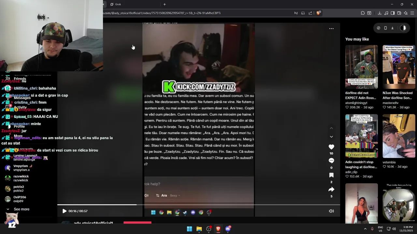This screenshot has width=417, height=234.
Task: Play the TikTok video
Action: click(x=65, y=211)
